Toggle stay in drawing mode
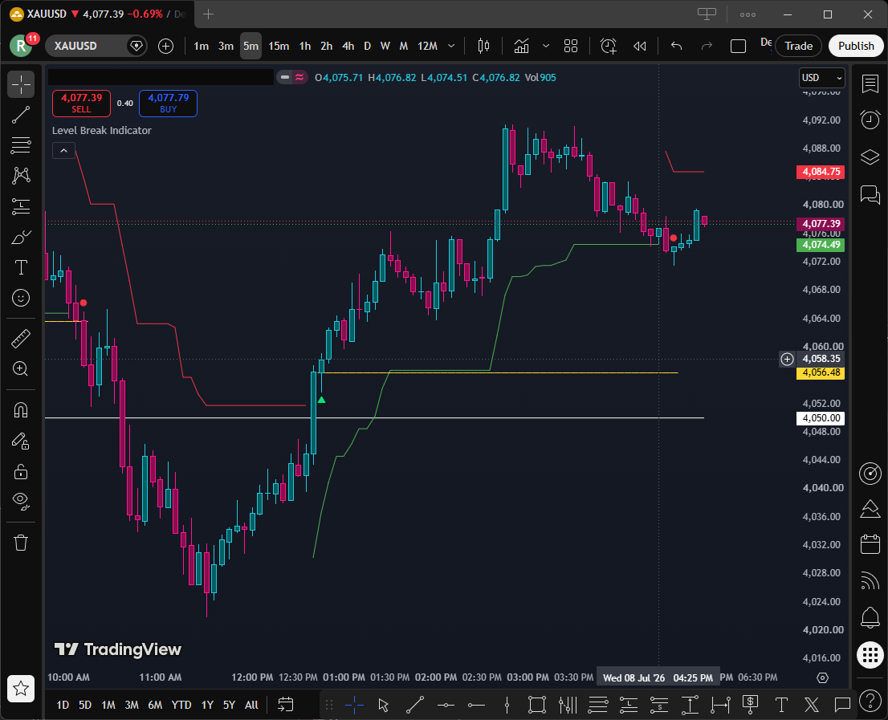 [x=21, y=441]
